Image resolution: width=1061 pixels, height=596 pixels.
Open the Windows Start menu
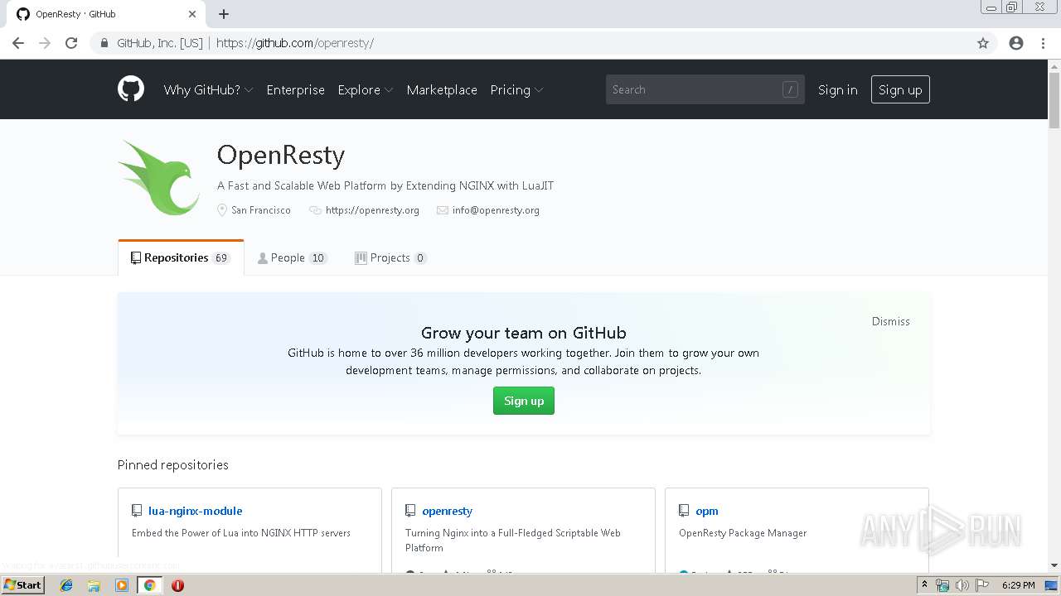click(22, 585)
